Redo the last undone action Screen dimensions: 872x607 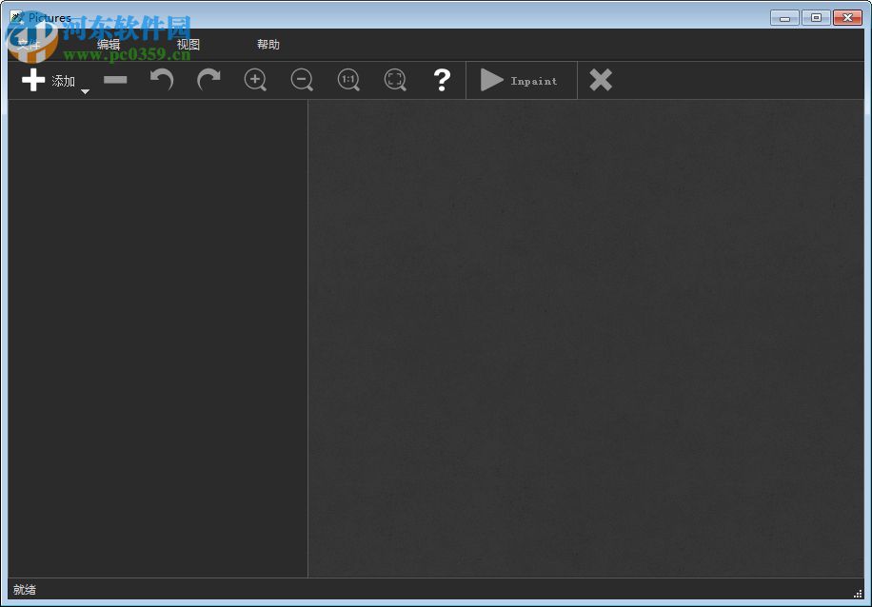point(208,81)
